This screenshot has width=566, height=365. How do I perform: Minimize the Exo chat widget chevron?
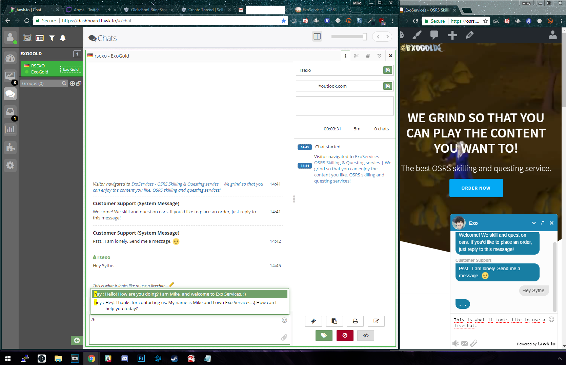point(534,223)
